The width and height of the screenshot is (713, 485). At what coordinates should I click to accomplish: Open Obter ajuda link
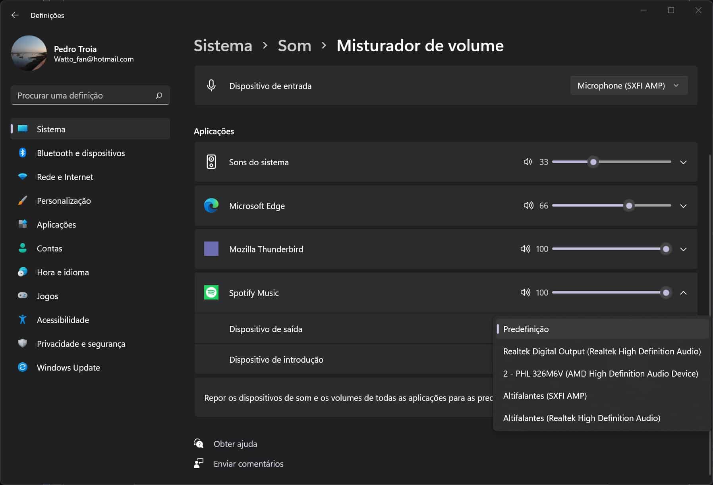[x=235, y=444]
